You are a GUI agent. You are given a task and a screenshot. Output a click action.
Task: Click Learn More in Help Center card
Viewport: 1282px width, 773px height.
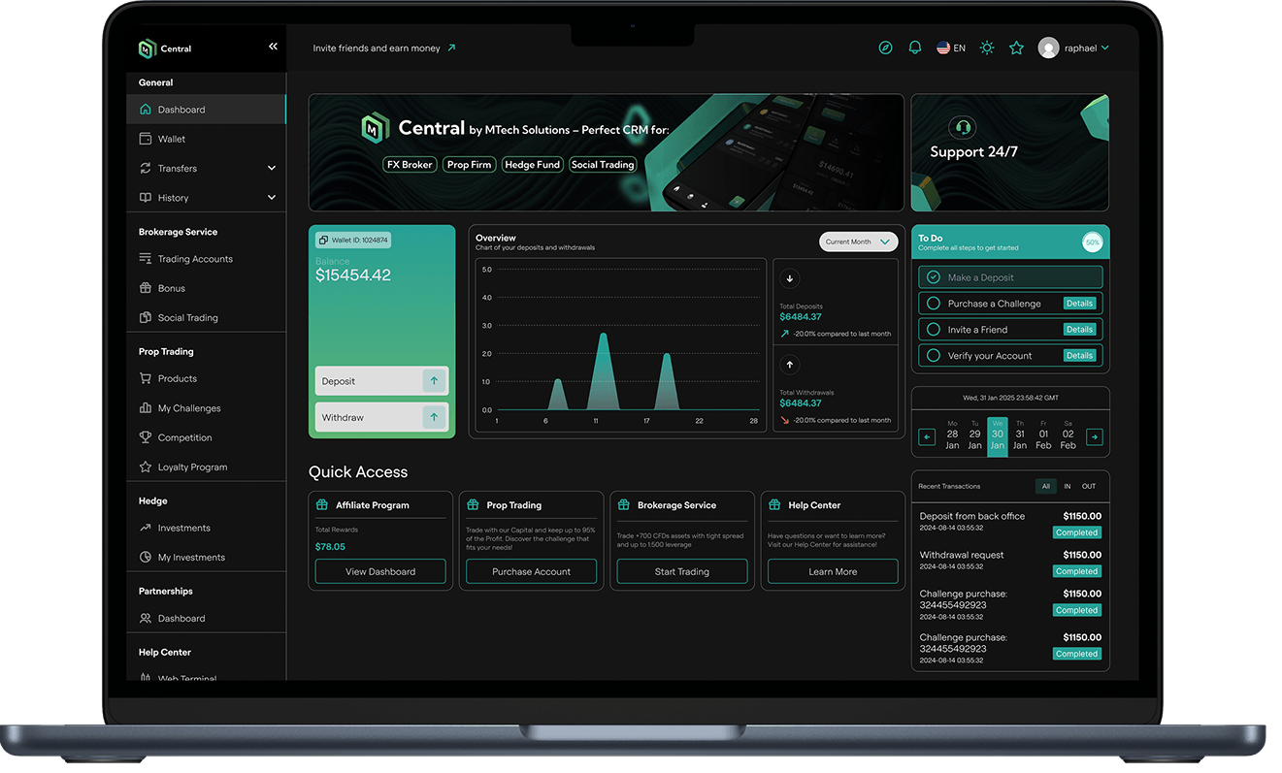(x=833, y=571)
